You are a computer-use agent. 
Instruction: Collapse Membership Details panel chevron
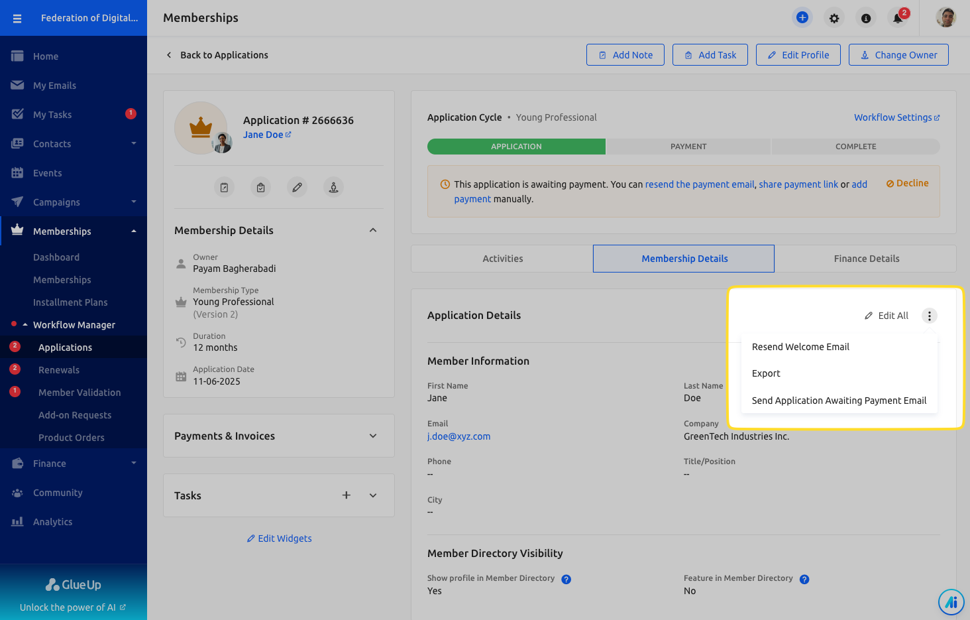[x=373, y=230]
